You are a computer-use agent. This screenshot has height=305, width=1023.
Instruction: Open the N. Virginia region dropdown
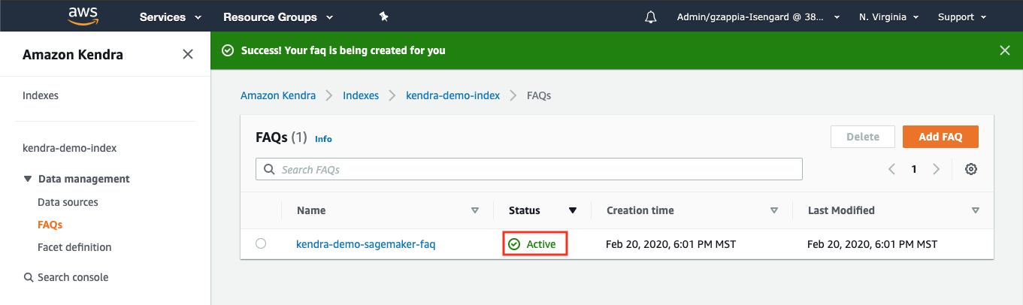pyautogui.click(x=889, y=17)
